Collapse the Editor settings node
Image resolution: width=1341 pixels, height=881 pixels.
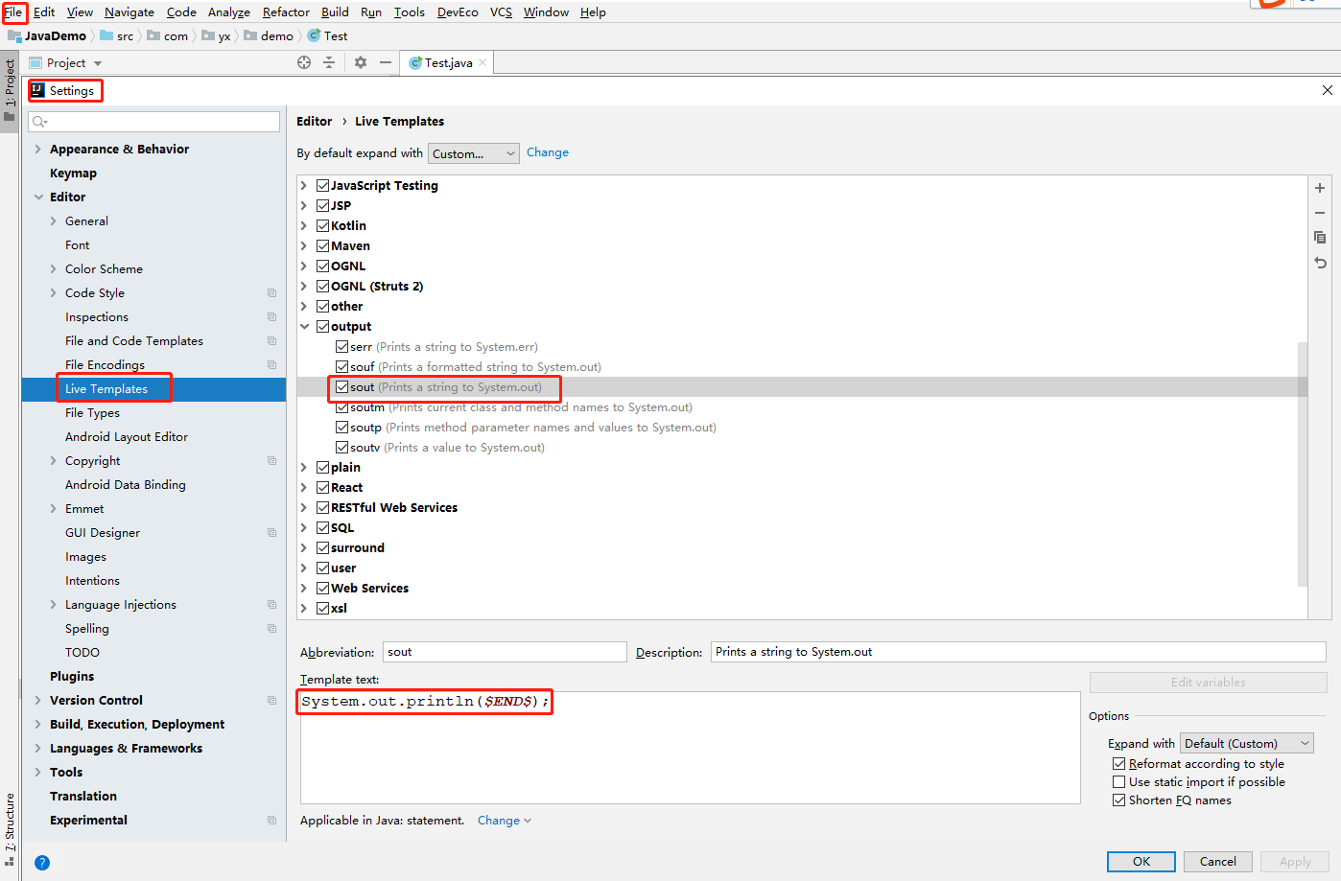[x=38, y=197]
